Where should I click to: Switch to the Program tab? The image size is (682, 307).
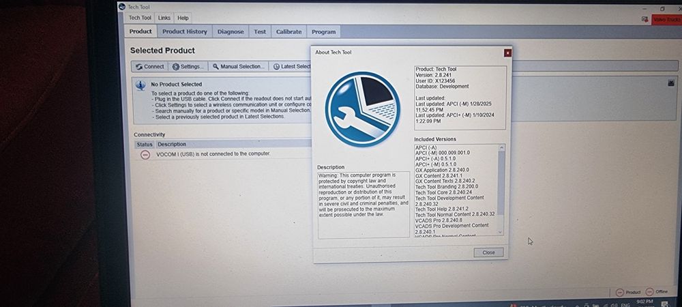(323, 32)
